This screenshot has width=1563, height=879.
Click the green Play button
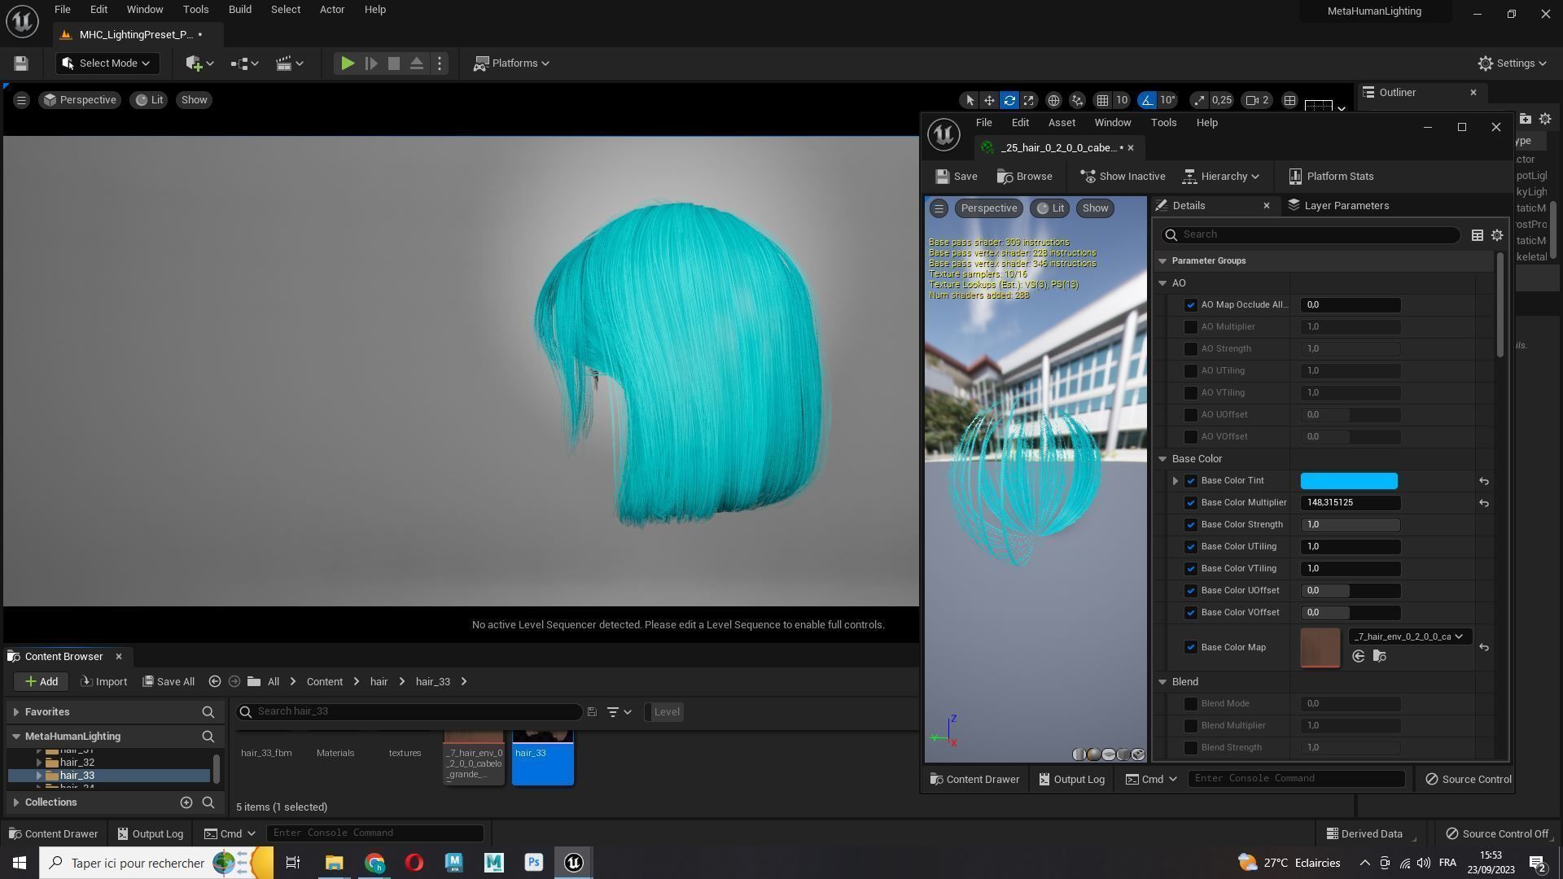click(347, 63)
